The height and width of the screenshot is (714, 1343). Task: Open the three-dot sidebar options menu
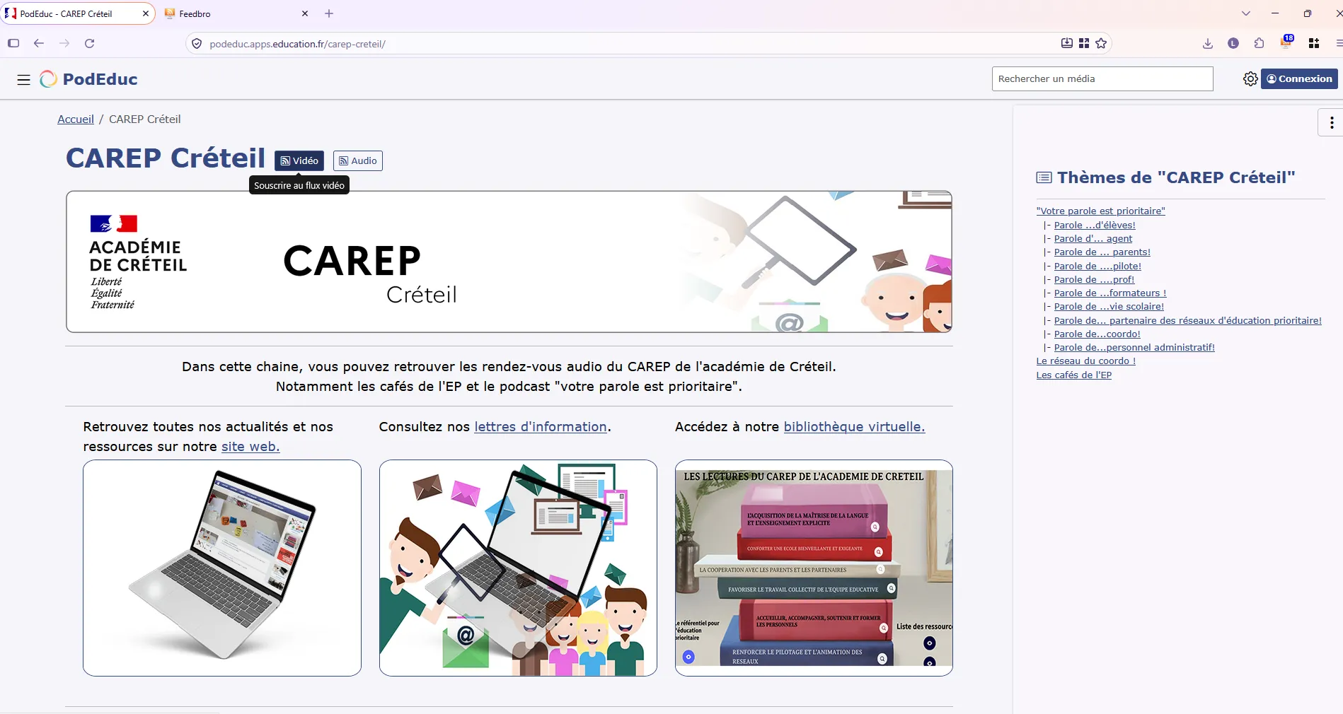click(1332, 122)
